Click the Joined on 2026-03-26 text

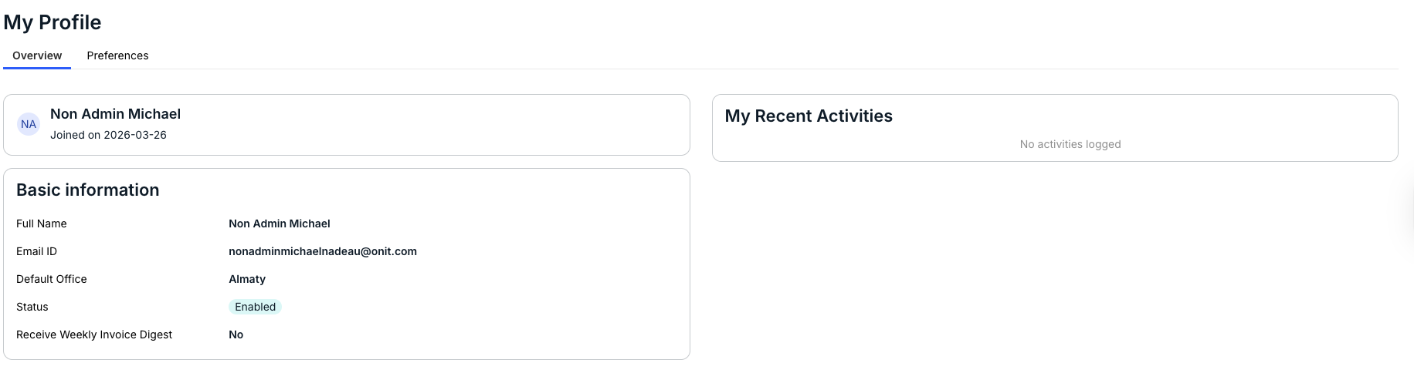pyautogui.click(x=108, y=135)
